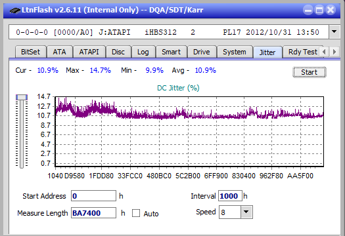The height and width of the screenshot is (236, 345).
Task: Switch to the BitSet tab
Action: (31, 52)
